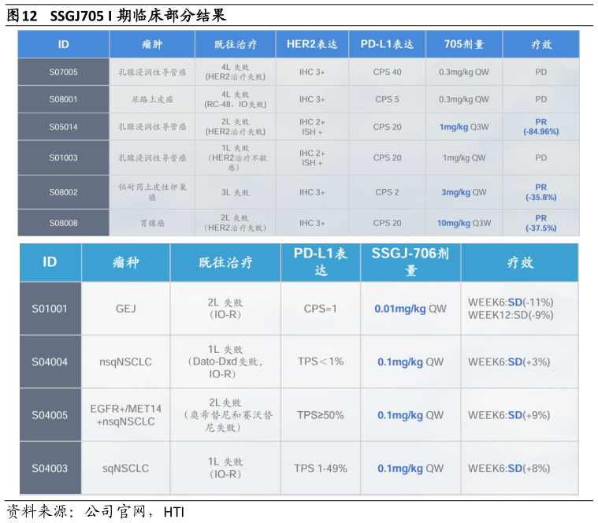Click the 'WEEK6:SD(+8%)' result
Image resolution: width=598 pixels, height=523 pixels.
509,468
